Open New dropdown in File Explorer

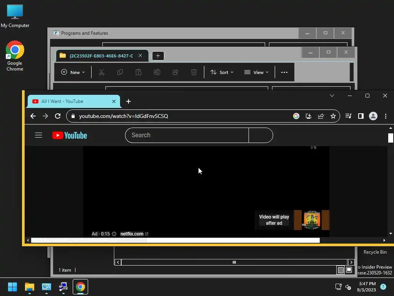pos(73,72)
